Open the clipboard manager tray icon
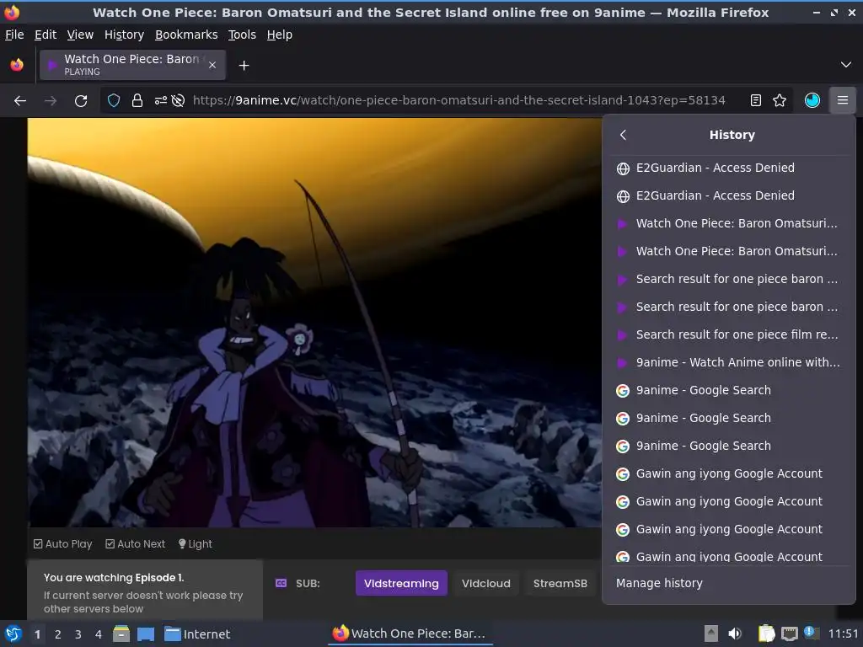The image size is (863, 647). (x=767, y=634)
